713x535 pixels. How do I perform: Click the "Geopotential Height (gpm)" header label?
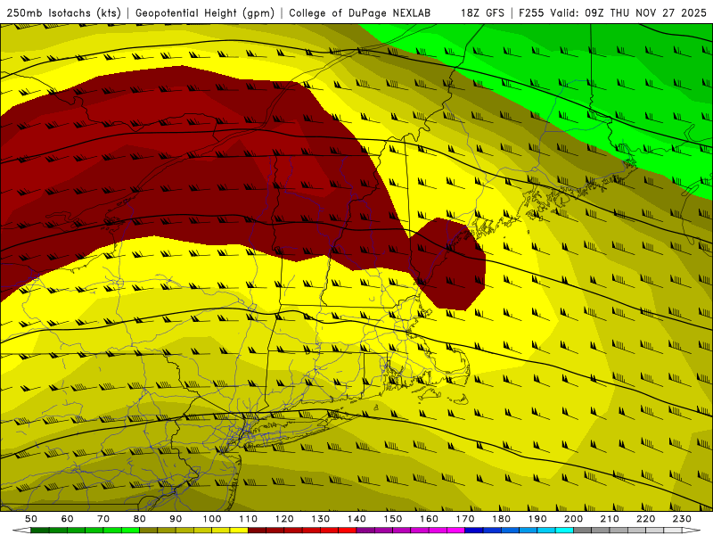pos(205,12)
